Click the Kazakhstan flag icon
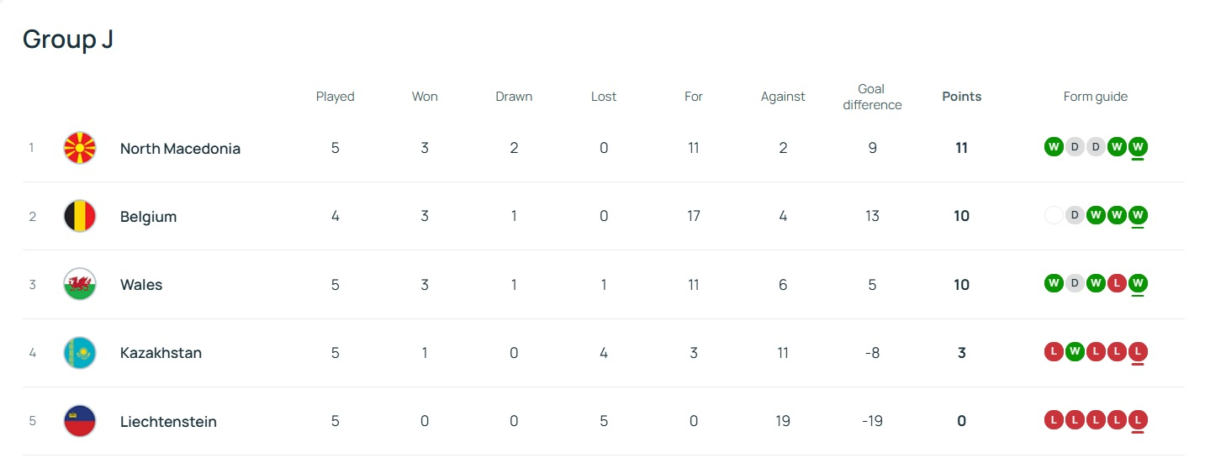Viewport: 1205px width, 463px height. 80,353
